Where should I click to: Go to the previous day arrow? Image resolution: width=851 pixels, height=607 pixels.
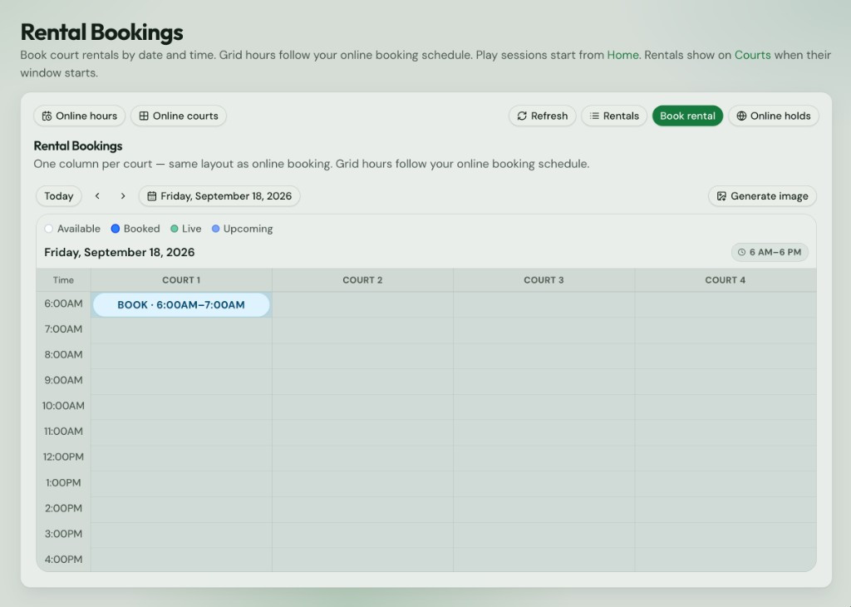(x=97, y=196)
